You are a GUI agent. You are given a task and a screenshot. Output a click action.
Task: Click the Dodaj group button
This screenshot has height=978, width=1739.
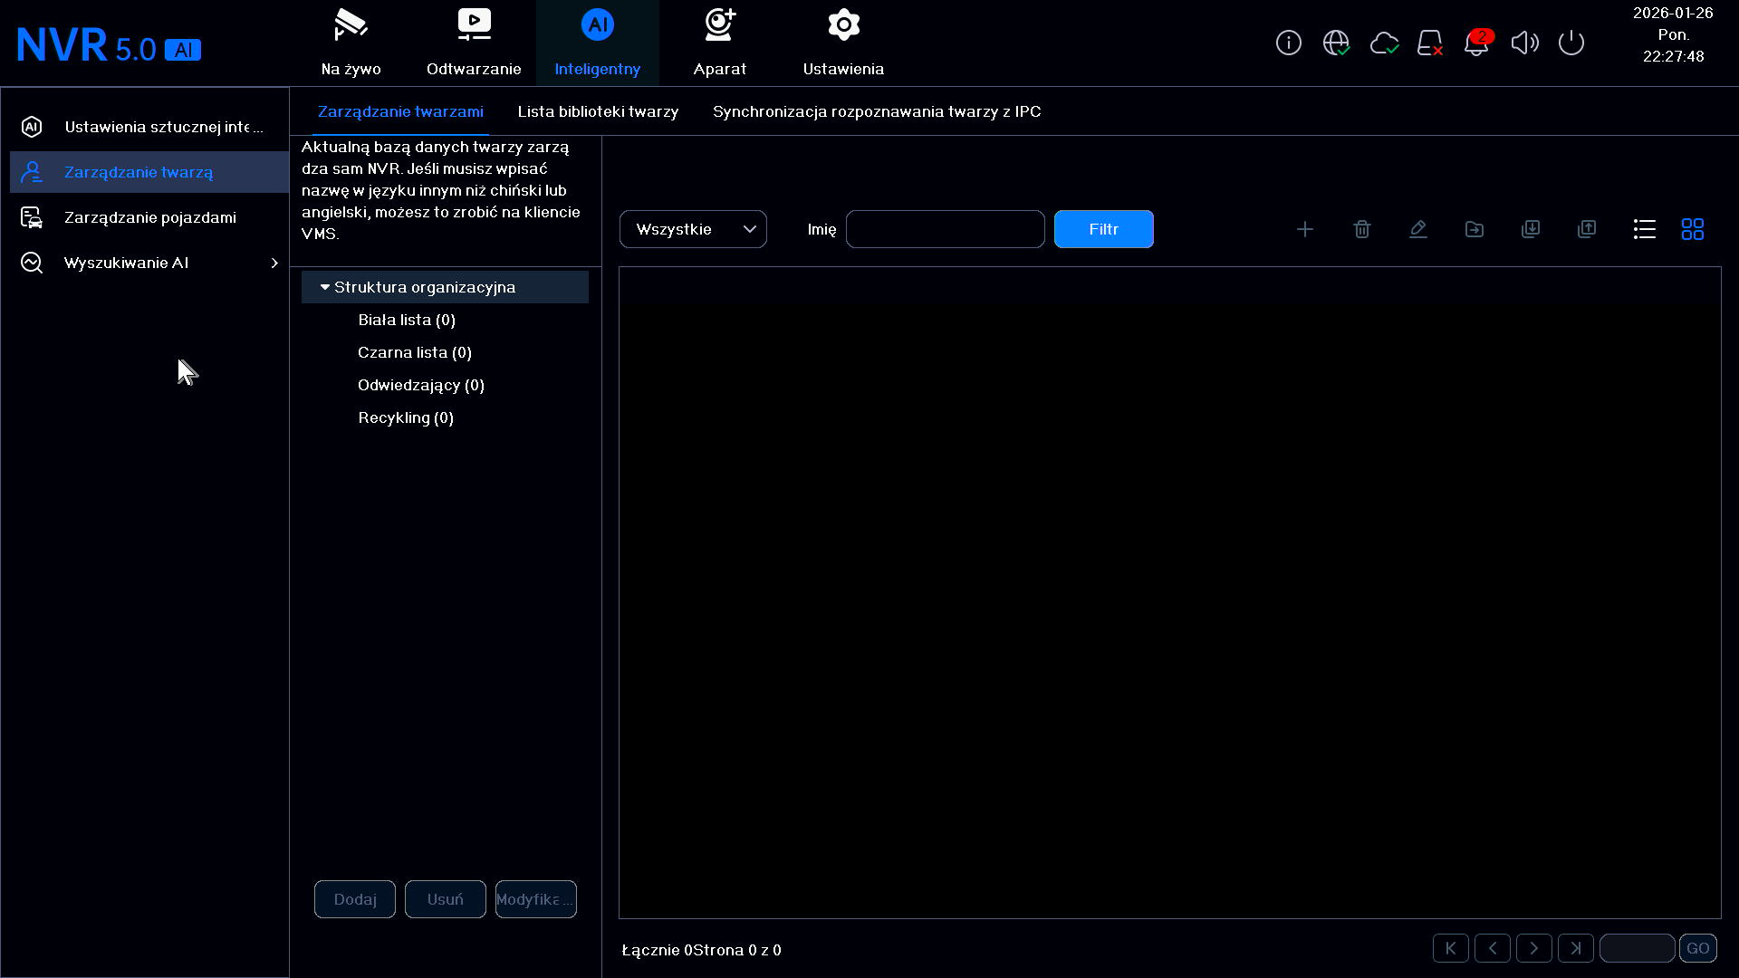click(355, 899)
